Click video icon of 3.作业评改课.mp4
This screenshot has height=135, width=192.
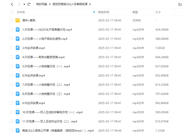tap(18, 48)
